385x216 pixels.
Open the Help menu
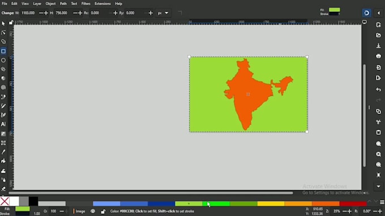tap(118, 4)
